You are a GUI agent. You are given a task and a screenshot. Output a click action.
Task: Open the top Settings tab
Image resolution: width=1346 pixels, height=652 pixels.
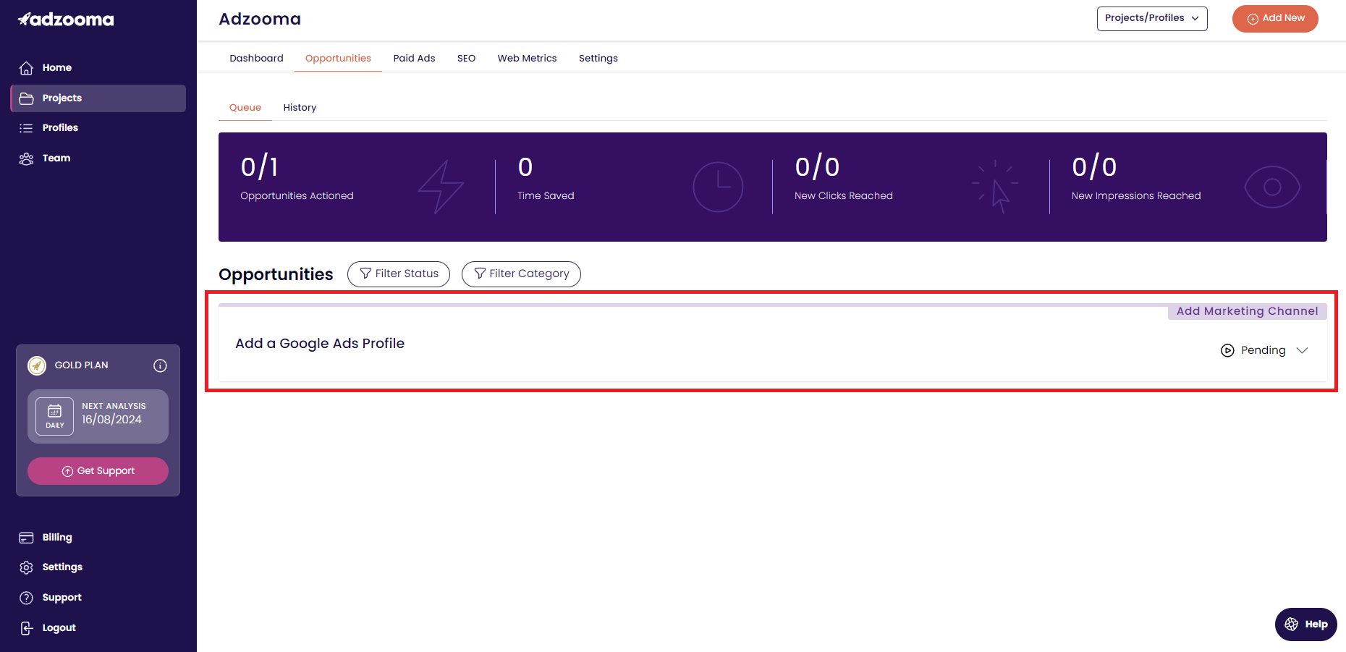pos(598,59)
